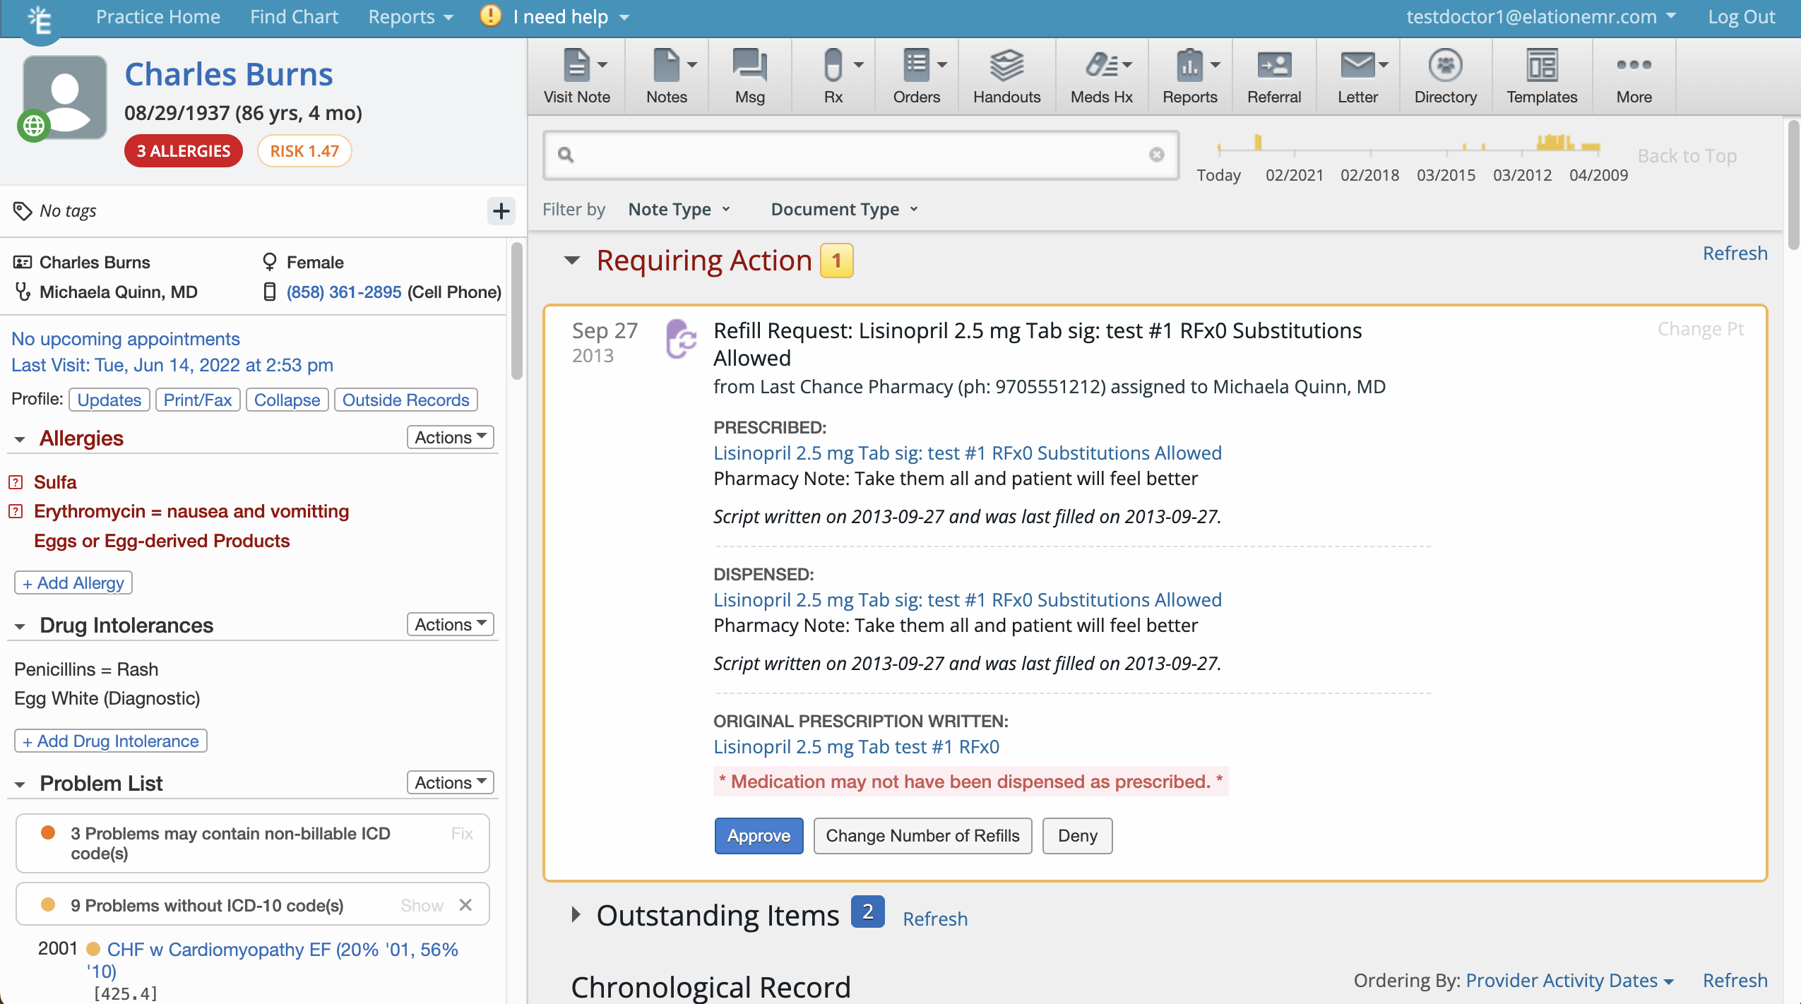Click the plus icon to add tags
Image resolution: width=1801 pixels, height=1004 pixels.
point(501,210)
